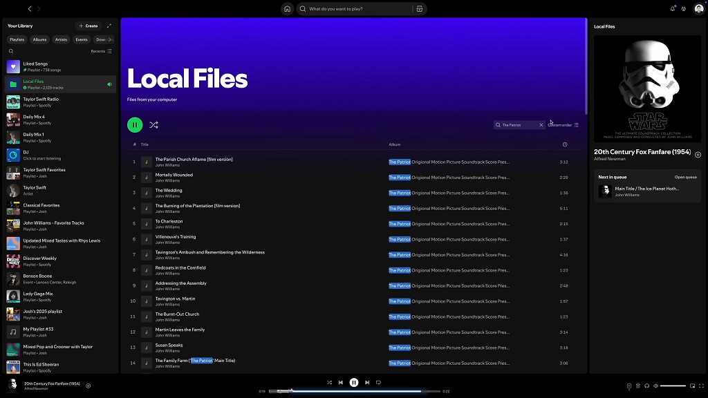This screenshot has height=398, width=708.
Task: Open John Williams link under Villeneuve's Training
Action: click(x=167, y=243)
